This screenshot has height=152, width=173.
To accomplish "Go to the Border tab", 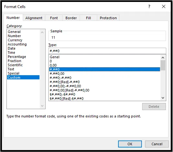I will pyautogui.click(x=71, y=18).
